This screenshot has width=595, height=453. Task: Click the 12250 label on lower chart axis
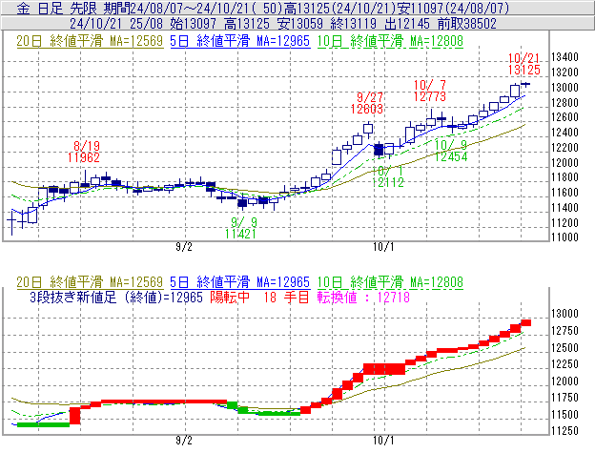pyautogui.click(x=564, y=364)
